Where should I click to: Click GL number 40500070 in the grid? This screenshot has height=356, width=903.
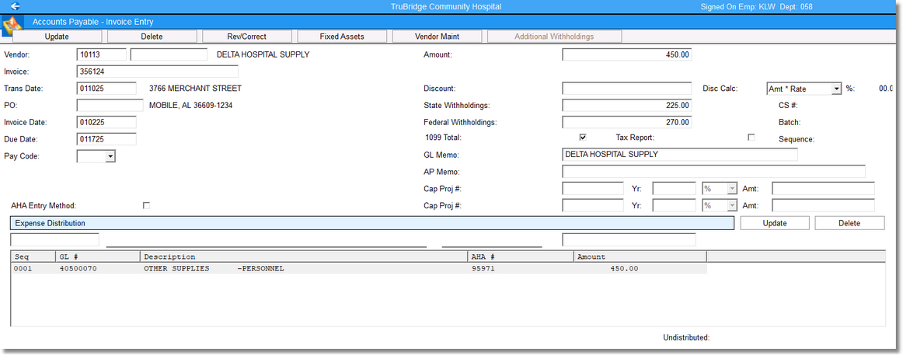pyautogui.click(x=78, y=269)
